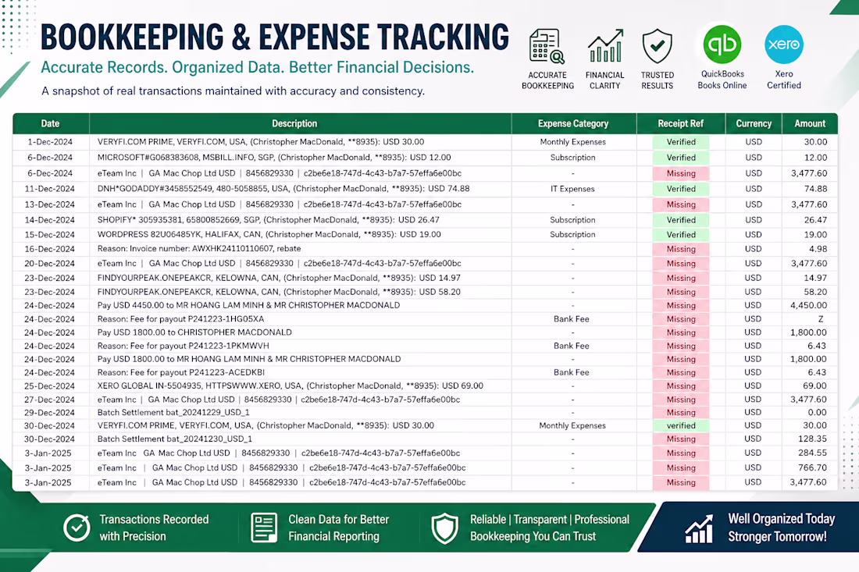Select Batch Settlement bat_20241230_USD_1 description
The height and width of the screenshot is (572, 859).
175,439
